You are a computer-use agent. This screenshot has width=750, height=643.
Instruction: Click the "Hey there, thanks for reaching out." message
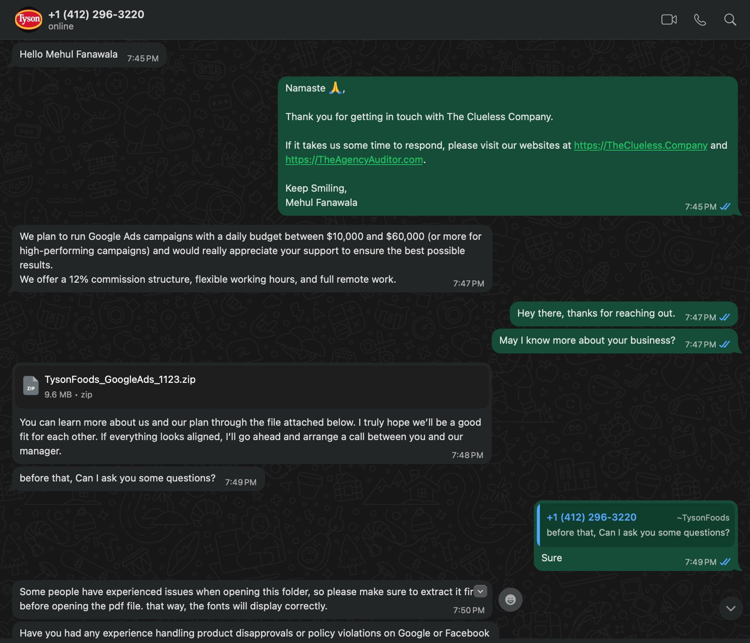click(x=596, y=314)
